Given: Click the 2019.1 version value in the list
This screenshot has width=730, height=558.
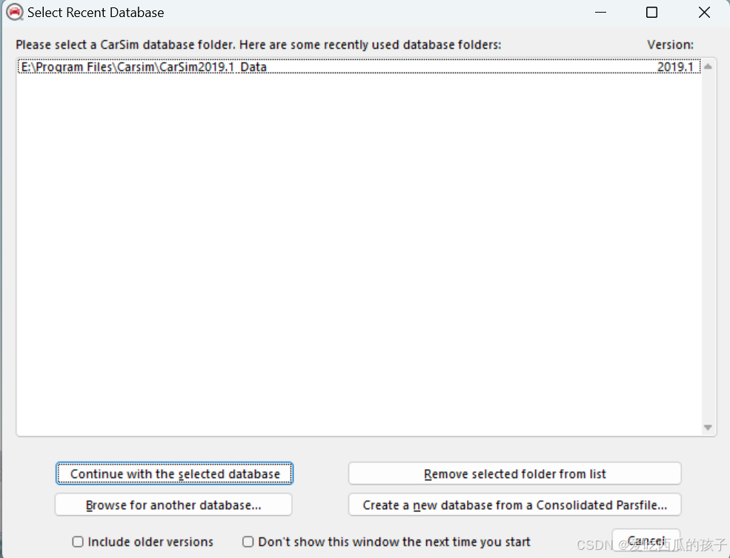Looking at the screenshot, I should 675,67.
